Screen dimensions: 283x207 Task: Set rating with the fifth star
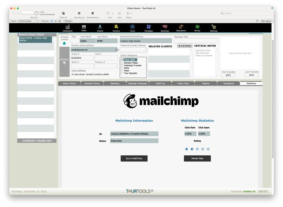click(x=208, y=149)
